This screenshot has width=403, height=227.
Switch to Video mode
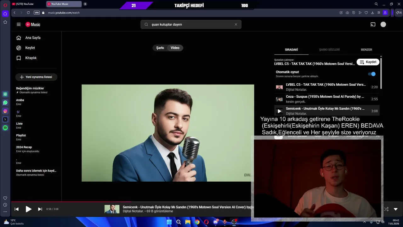(175, 48)
